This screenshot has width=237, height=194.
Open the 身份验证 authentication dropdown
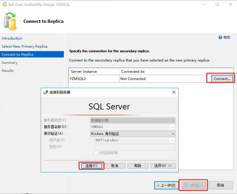pos(173,134)
